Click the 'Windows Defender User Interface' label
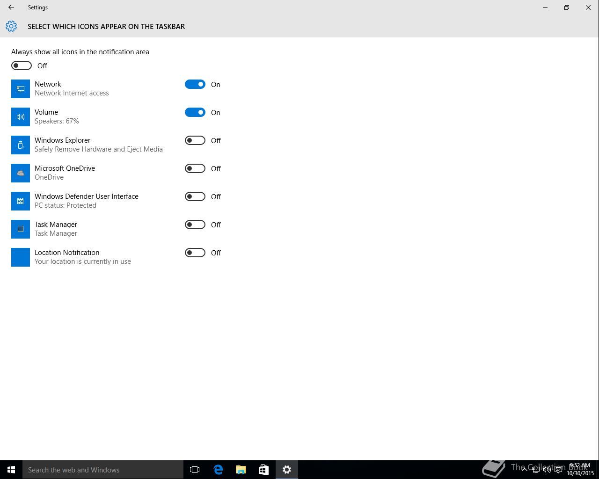The width and height of the screenshot is (599, 479). (87, 196)
